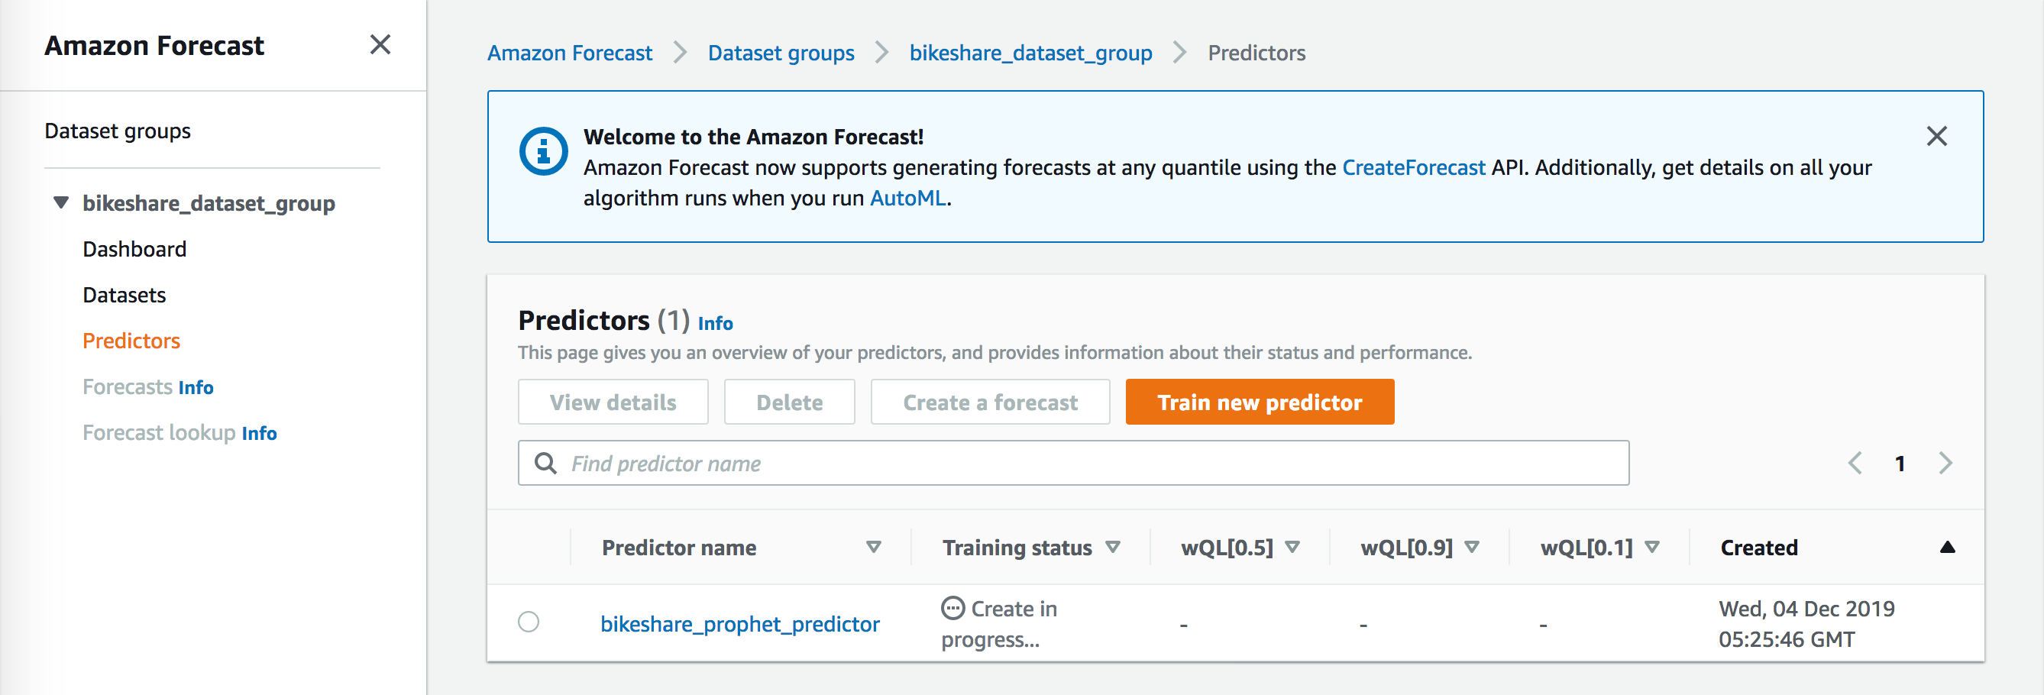Go to the next page arrow
The height and width of the screenshot is (695, 2044).
pyautogui.click(x=1945, y=464)
